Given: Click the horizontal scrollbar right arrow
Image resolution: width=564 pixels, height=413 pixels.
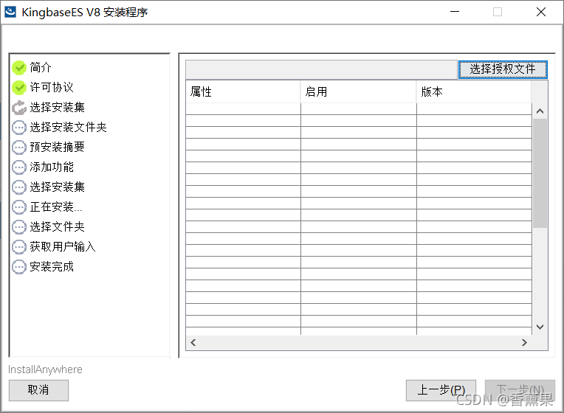Looking at the screenshot, I should (524, 342).
